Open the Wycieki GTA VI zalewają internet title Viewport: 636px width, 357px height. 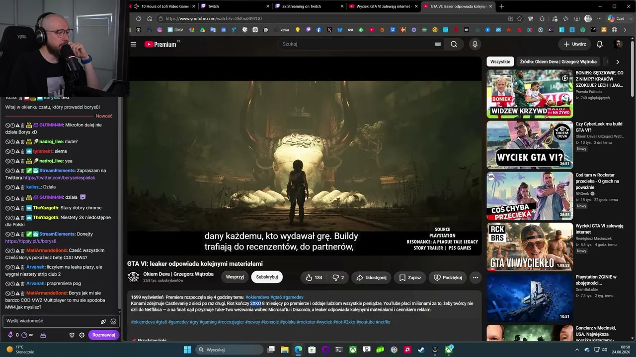(x=599, y=229)
